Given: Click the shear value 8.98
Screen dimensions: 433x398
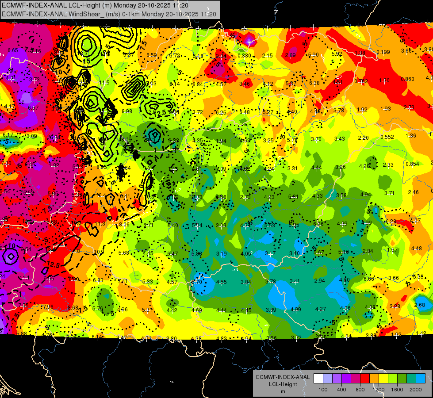Looking at the screenshot, I should pos(127,111).
